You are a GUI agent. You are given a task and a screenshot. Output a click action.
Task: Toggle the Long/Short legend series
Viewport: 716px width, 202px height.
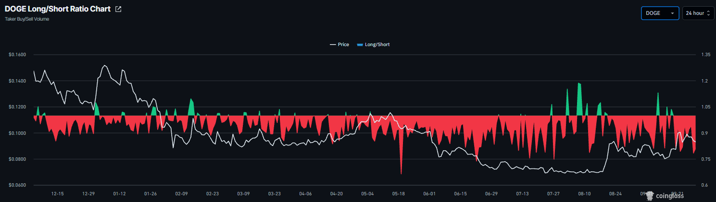click(373, 45)
